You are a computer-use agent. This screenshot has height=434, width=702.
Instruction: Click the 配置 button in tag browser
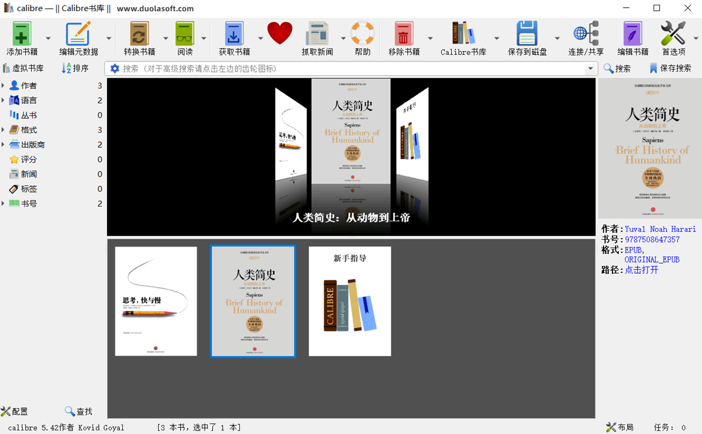coord(15,411)
